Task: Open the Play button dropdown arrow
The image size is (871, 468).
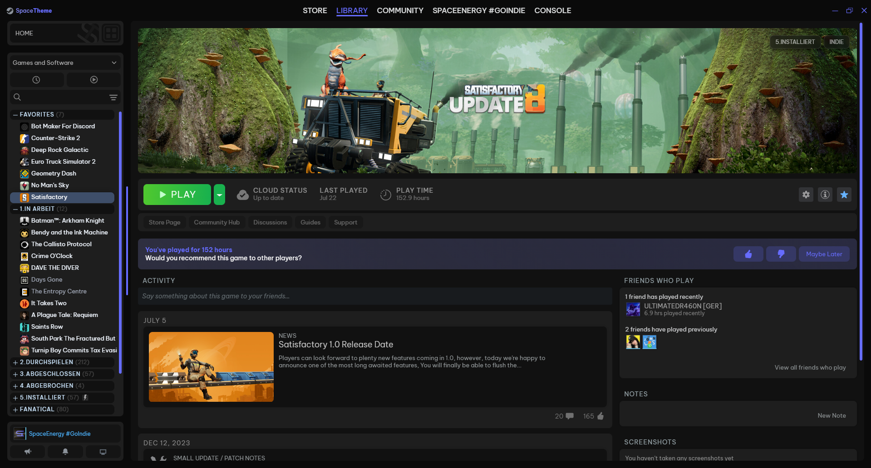Action: coord(219,195)
